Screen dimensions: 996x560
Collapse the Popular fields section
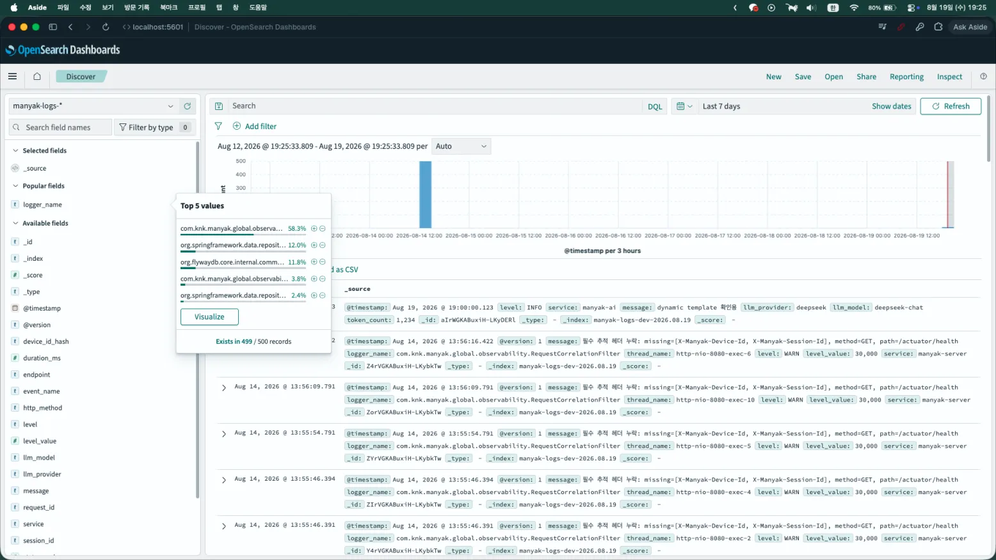pos(15,186)
